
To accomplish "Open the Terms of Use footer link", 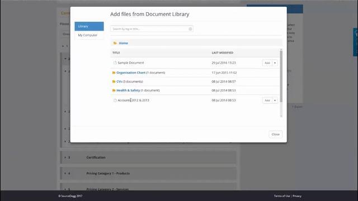I will pos(282,196).
